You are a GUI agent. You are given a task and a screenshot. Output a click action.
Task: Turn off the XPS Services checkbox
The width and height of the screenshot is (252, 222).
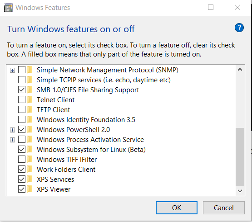point(22,179)
